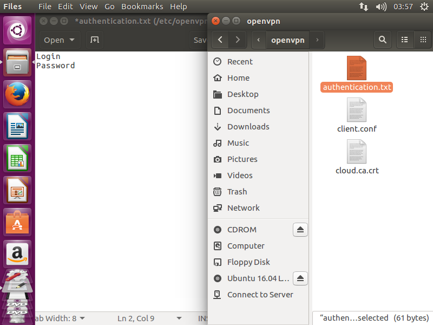Launch LibreOffice Writer from dock

pos(17,126)
